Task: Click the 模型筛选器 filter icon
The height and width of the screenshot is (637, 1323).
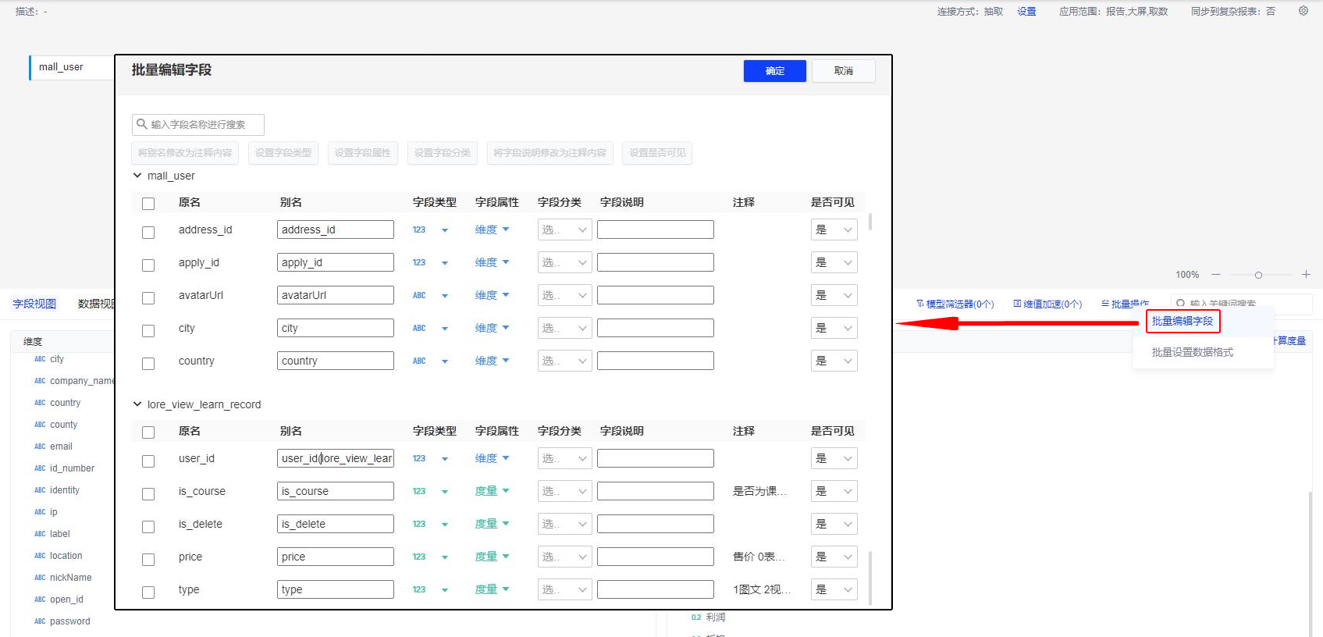Action: (920, 304)
